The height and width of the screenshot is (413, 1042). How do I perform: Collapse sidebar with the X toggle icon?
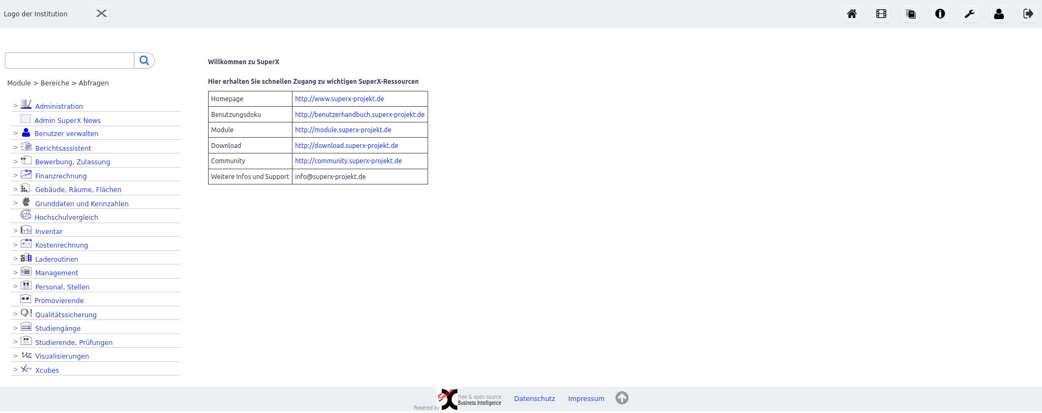tap(101, 14)
